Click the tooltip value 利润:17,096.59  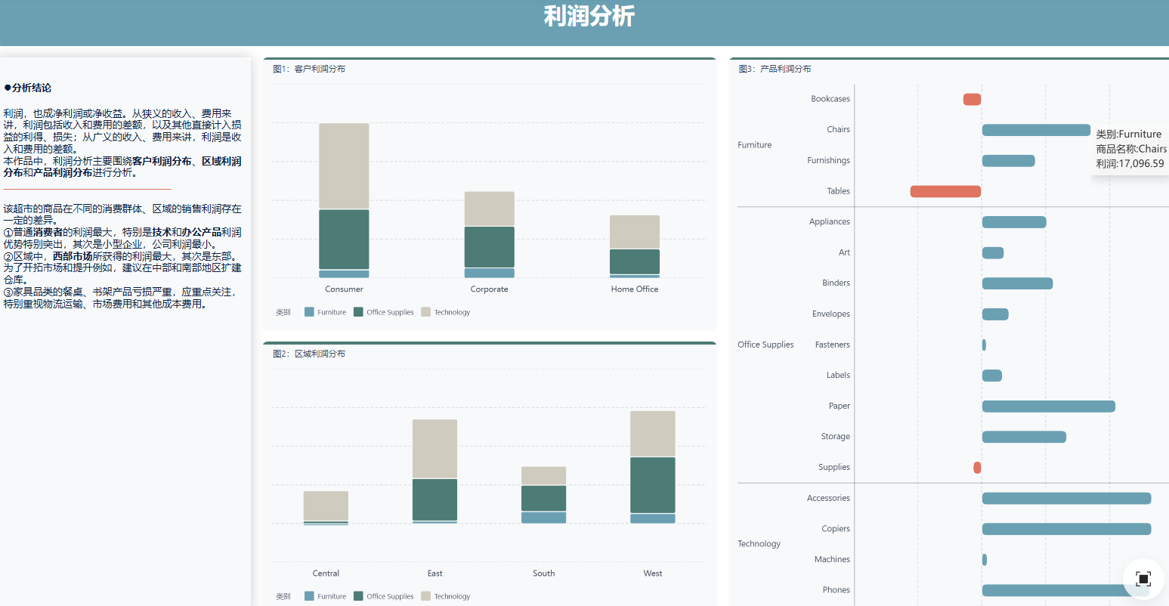[x=1130, y=163]
